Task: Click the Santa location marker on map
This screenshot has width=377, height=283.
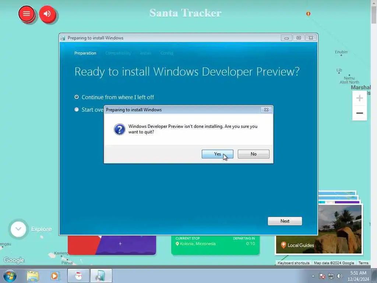Action: point(308,14)
